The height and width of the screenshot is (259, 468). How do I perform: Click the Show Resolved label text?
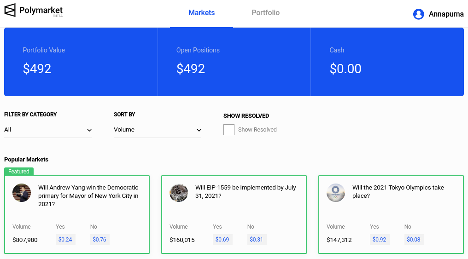click(257, 130)
